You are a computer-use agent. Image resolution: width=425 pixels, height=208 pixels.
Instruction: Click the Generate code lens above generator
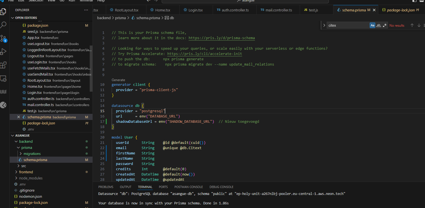pos(118,80)
